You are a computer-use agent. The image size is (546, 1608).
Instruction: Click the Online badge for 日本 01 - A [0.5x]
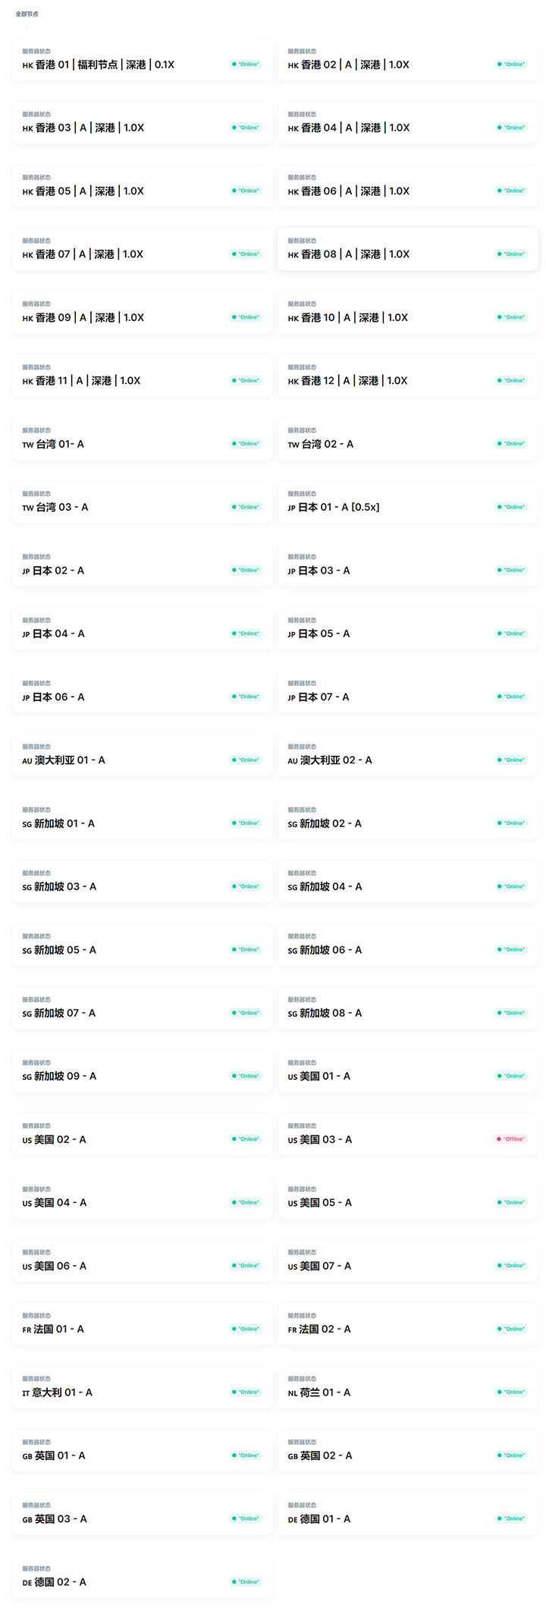(511, 507)
